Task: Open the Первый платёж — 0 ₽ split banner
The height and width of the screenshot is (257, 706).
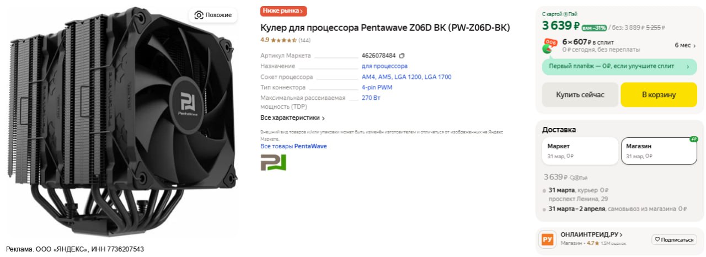Action: pos(619,66)
